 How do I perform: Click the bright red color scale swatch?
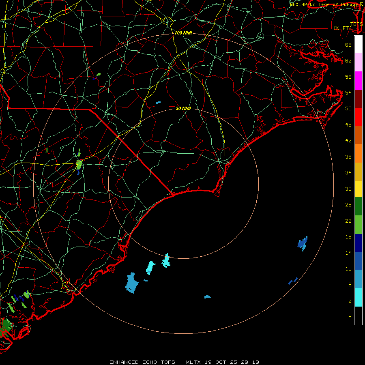[358, 117]
